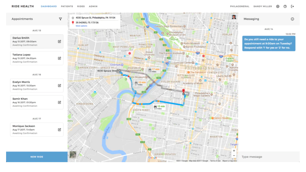The height and width of the screenshot is (172, 306).
Task: Go to the Rides tab
Action: 81,6
